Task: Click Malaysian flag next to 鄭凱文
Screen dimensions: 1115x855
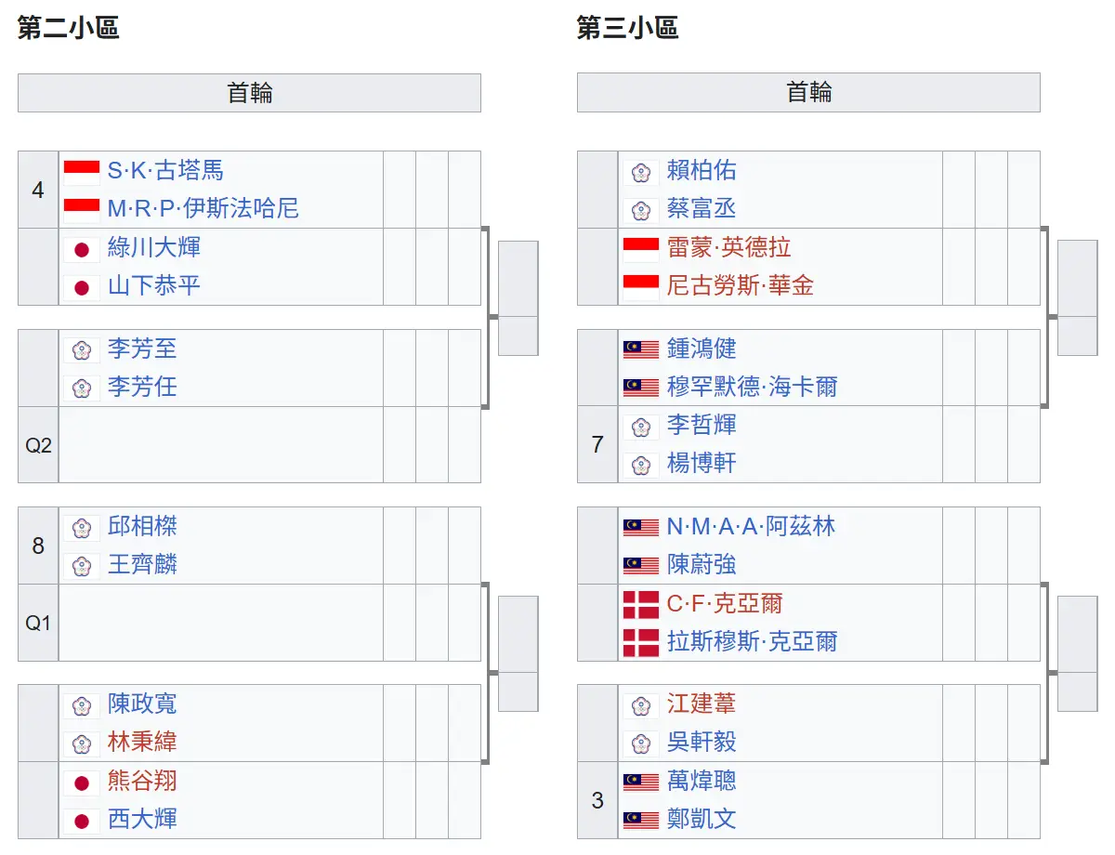Action: [x=640, y=820]
